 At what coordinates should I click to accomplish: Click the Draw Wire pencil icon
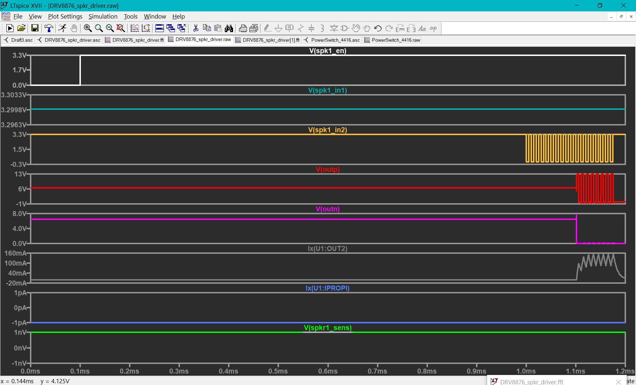tap(268, 28)
